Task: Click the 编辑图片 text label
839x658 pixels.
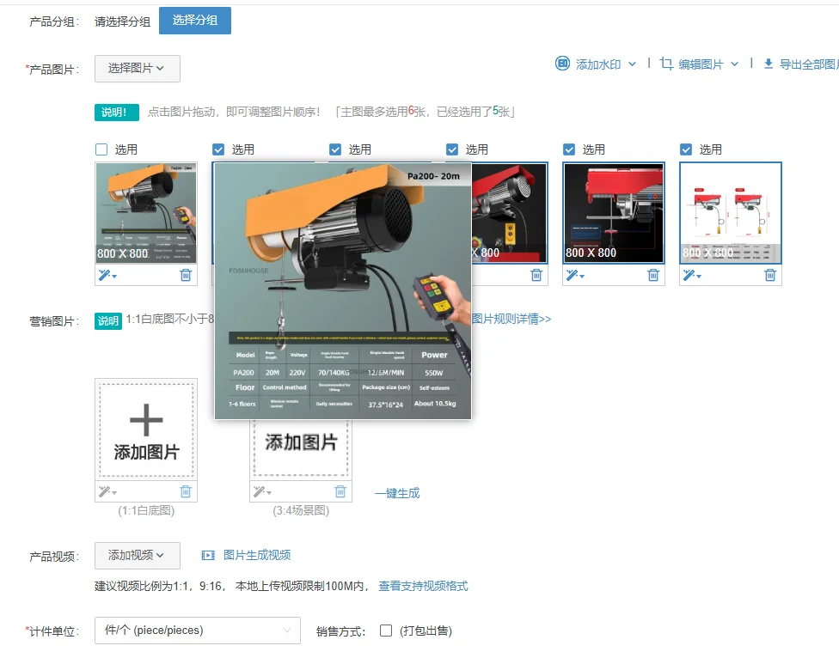Action: click(701, 64)
